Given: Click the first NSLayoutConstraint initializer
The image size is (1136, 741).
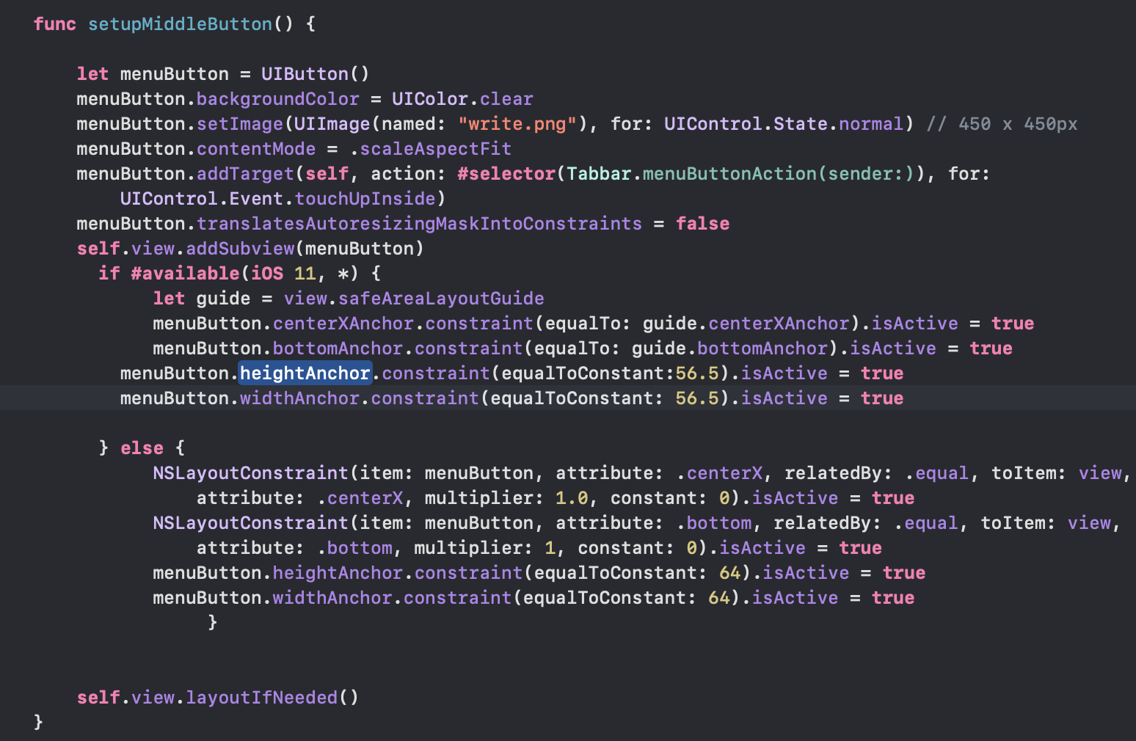Looking at the screenshot, I should (250, 473).
